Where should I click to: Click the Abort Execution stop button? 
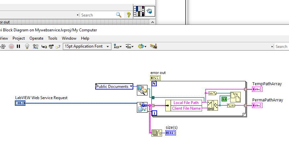(x=12, y=47)
